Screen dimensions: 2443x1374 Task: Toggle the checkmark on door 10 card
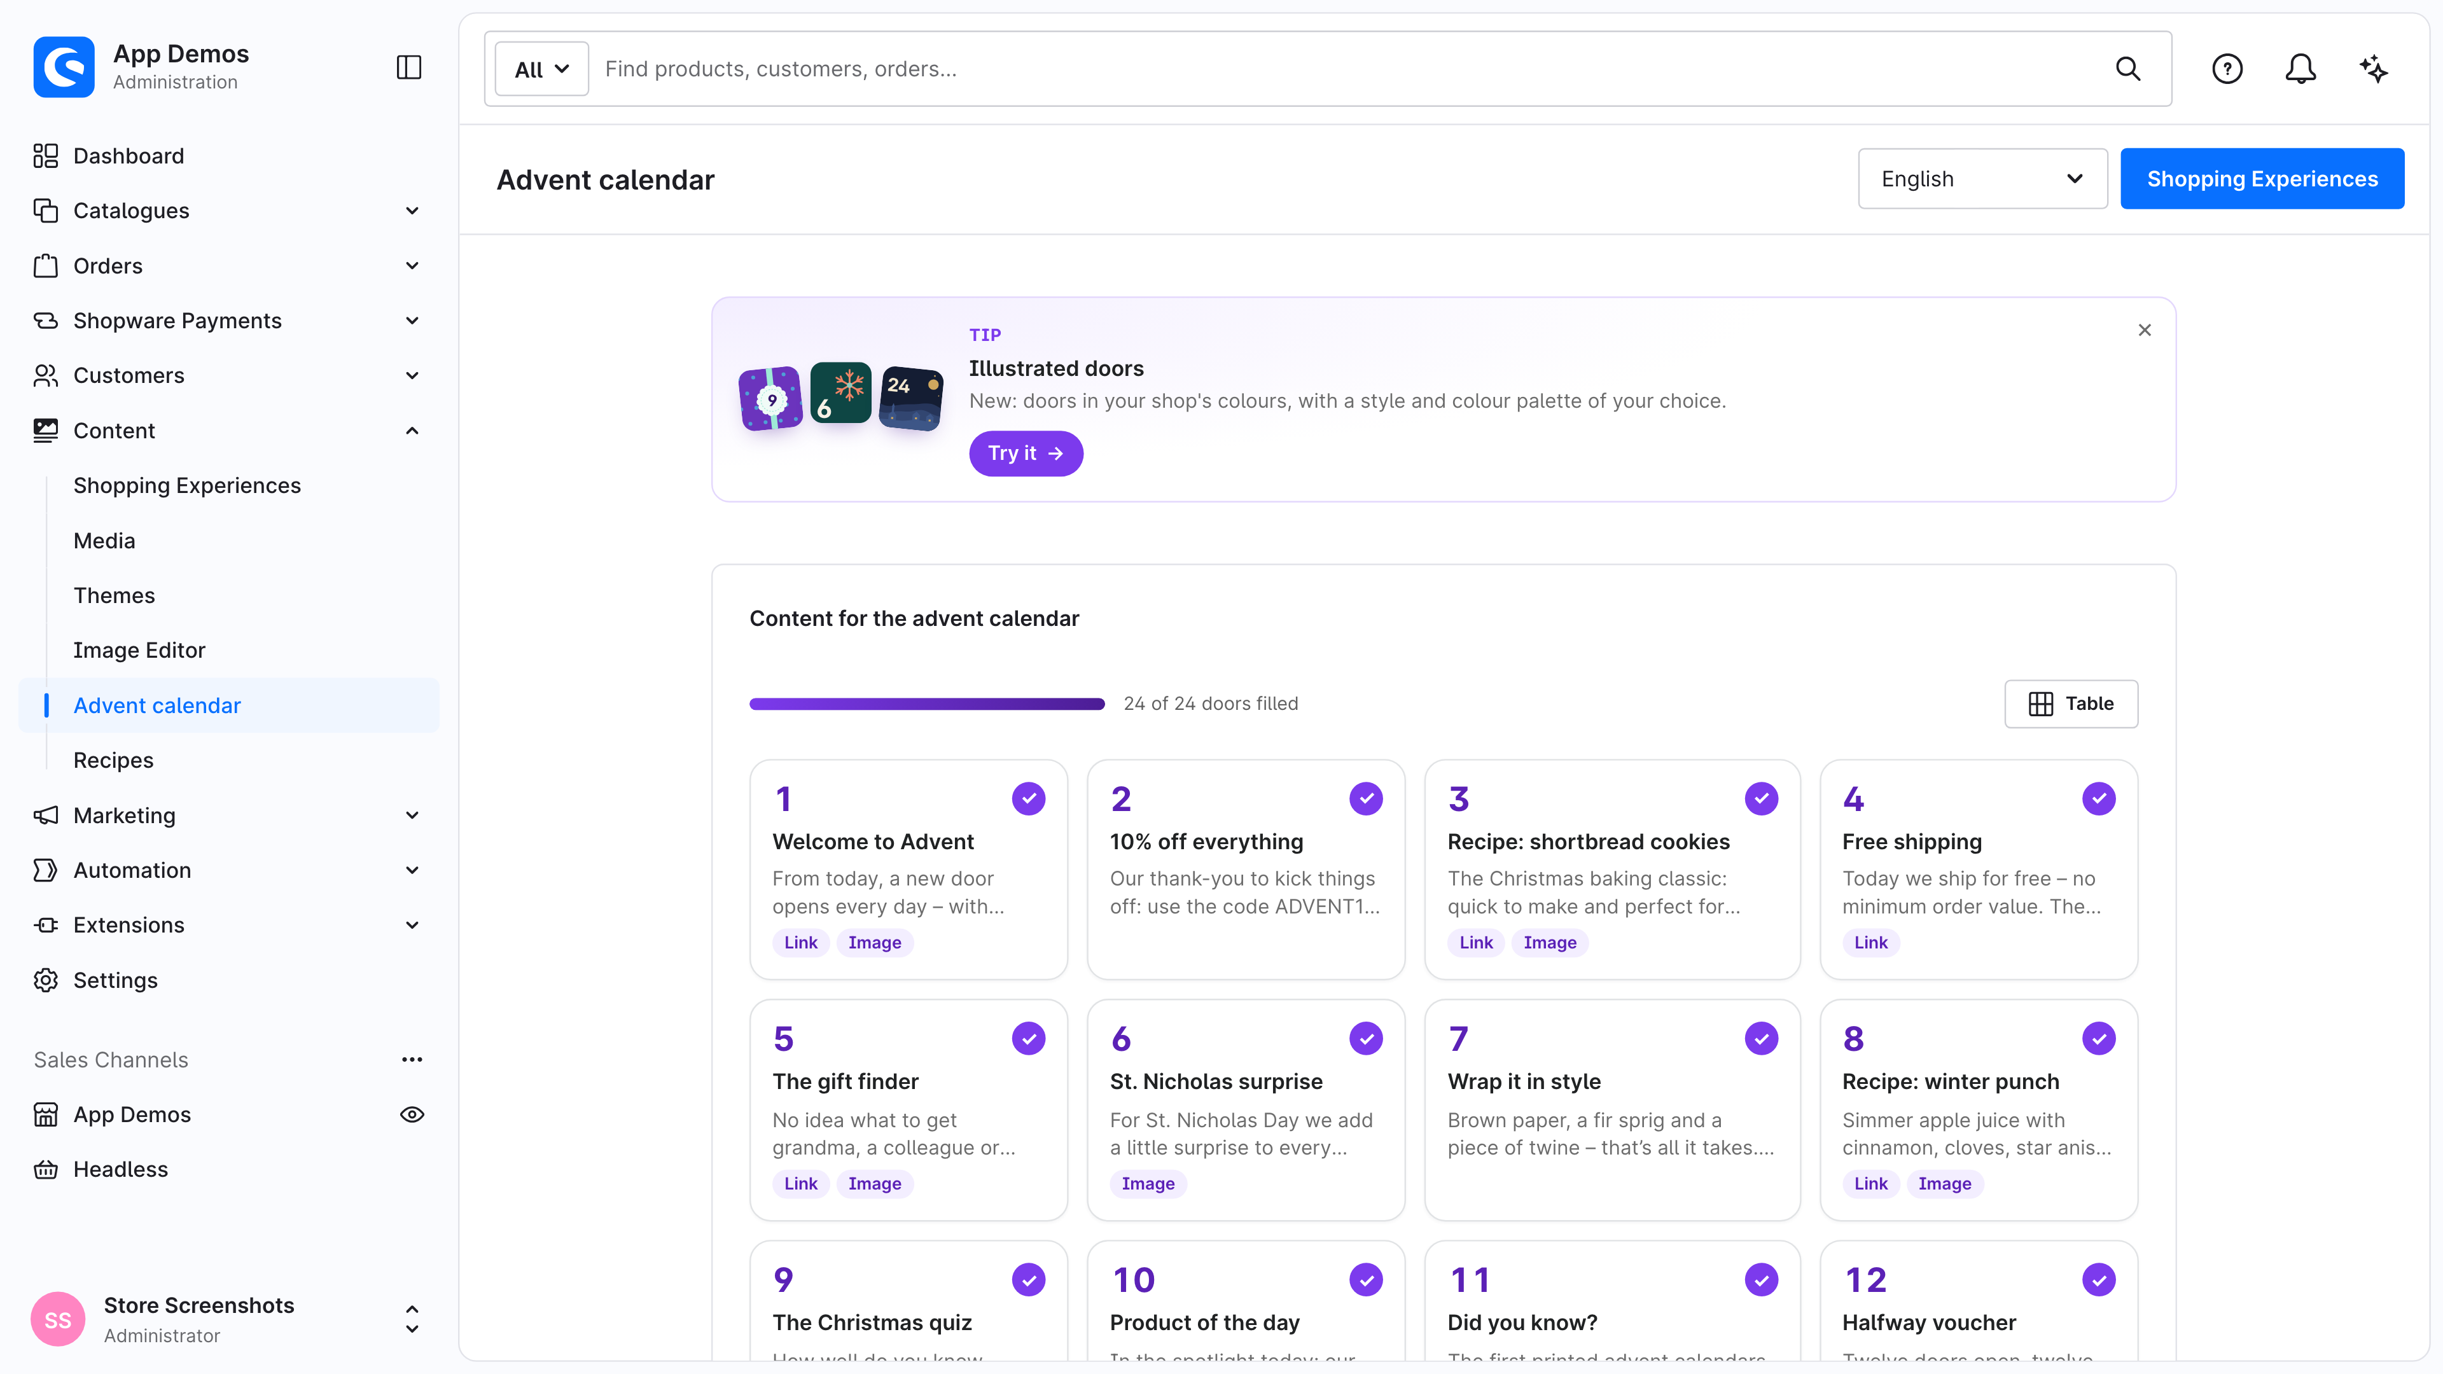coord(1366,1279)
